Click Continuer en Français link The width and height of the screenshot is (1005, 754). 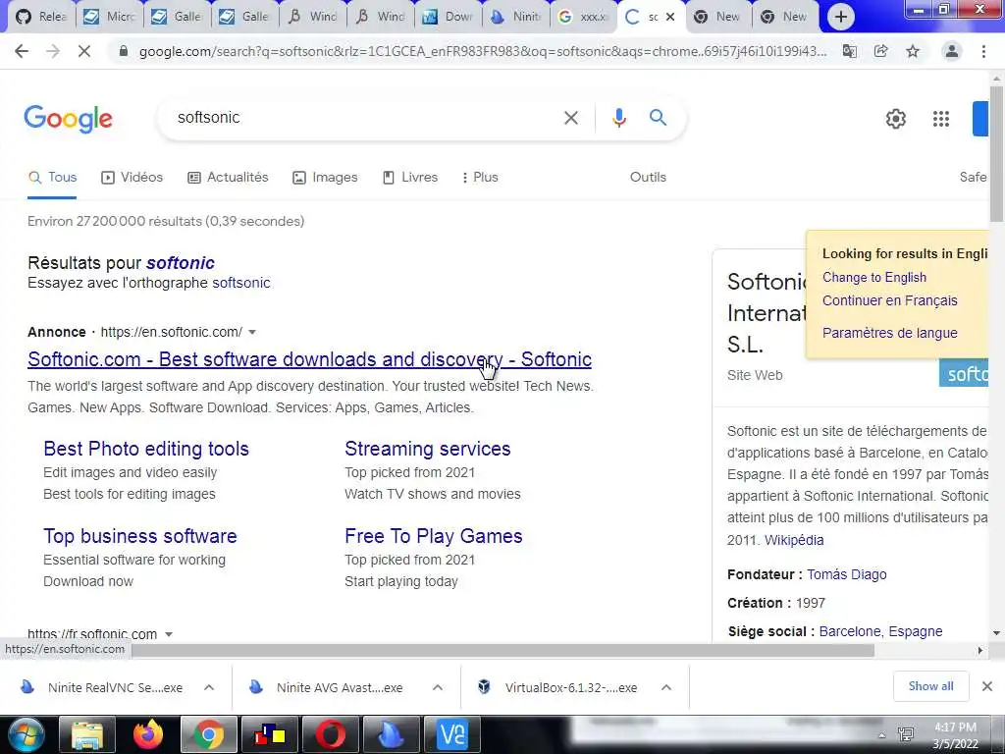(x=889, y=300)
